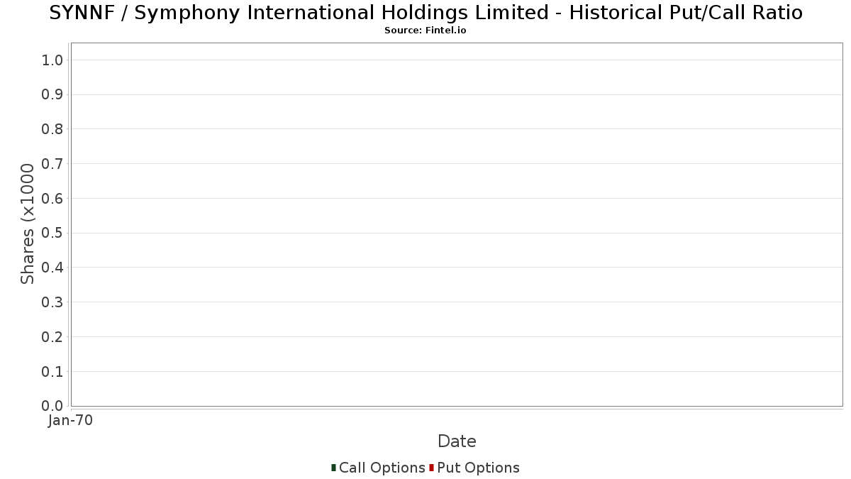Open the Source: Fintel.io link
This screenshot has width=851, height=479.
point(425,31)
